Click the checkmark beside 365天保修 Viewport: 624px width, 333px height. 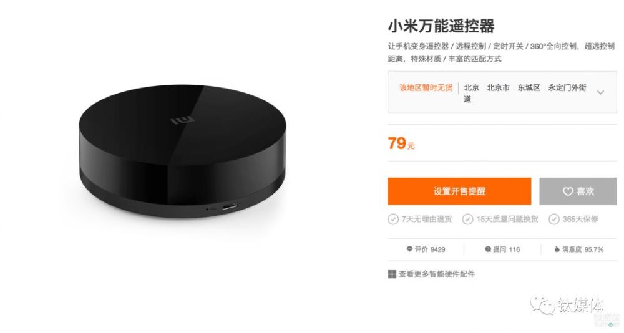click(x=554, y=220)
